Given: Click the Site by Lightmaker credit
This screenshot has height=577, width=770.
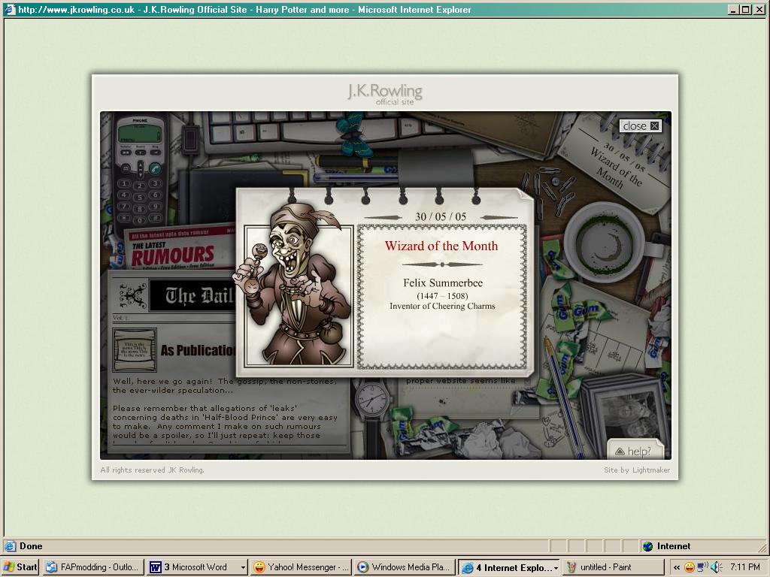Looking at the screenshot, I should (x=637, y=470).
